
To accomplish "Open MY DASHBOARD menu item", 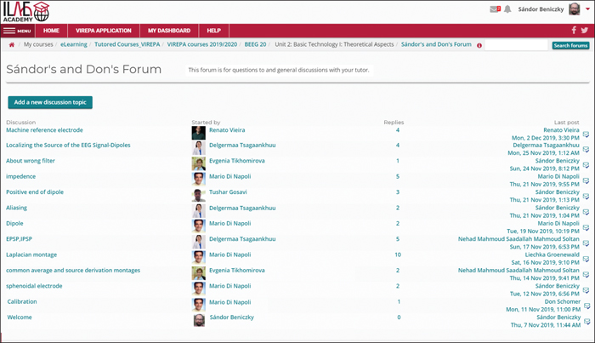I will (169, 31).
